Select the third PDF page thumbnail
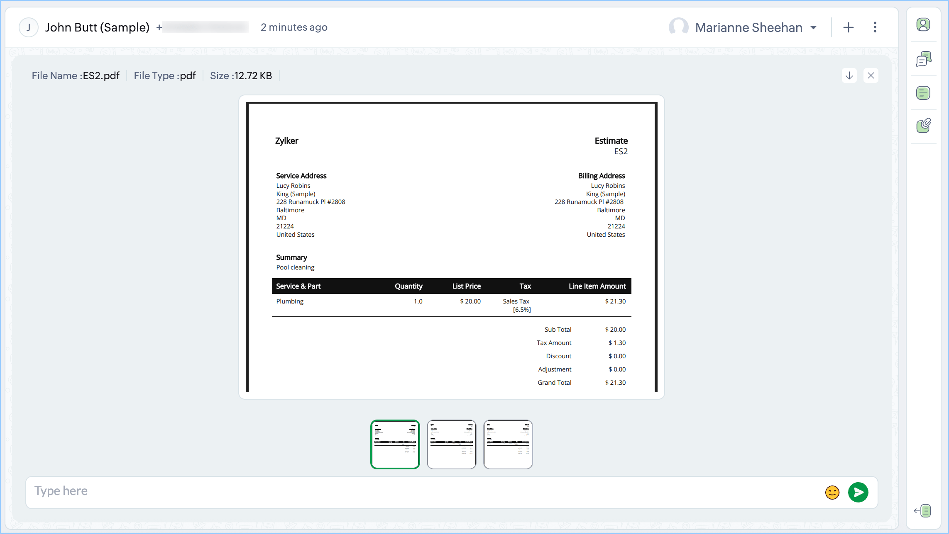This screenshot has width=949, height=534. click(x=508, y=444)
